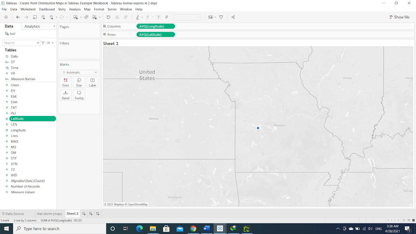Screen dimensions: 416x234
Task: Click the Sheet 2 title text
Action: pyautogui.click(x=111, y=44)
